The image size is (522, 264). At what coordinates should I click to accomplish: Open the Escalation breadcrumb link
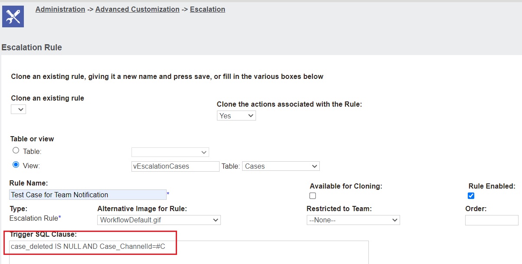click(x=207, y=9)
